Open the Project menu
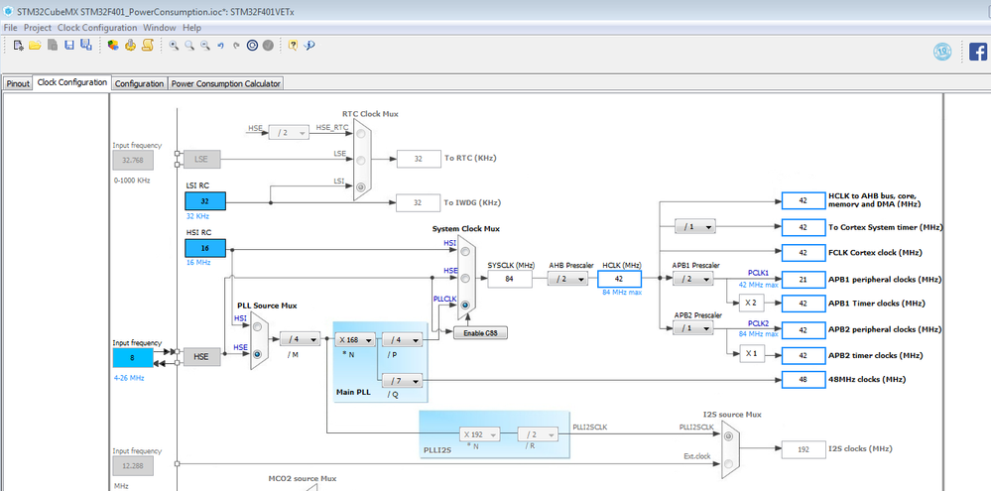 [38, 28]
